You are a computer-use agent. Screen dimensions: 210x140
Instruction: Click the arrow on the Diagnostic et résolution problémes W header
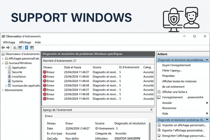(x=207, y=120)
